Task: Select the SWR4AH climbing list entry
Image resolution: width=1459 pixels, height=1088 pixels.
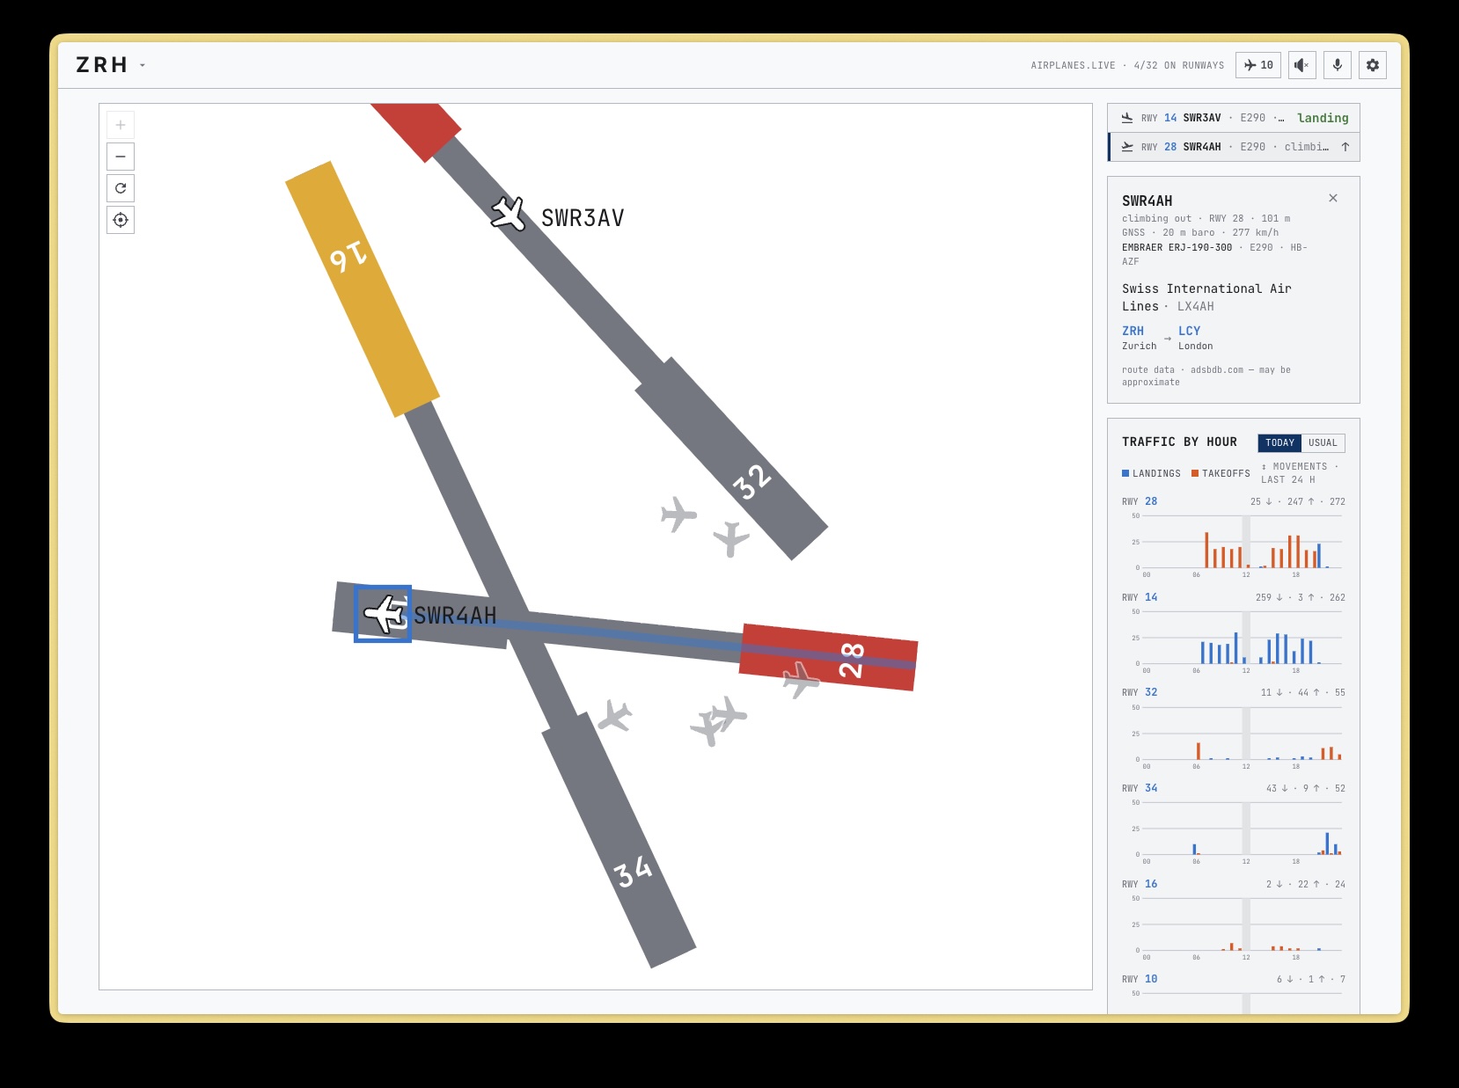Action: tap(1234, 147)
